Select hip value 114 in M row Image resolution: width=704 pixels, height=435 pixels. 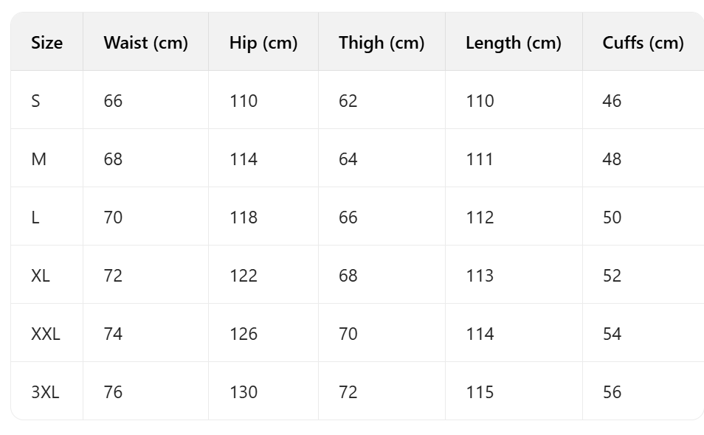tap(243, 159)
